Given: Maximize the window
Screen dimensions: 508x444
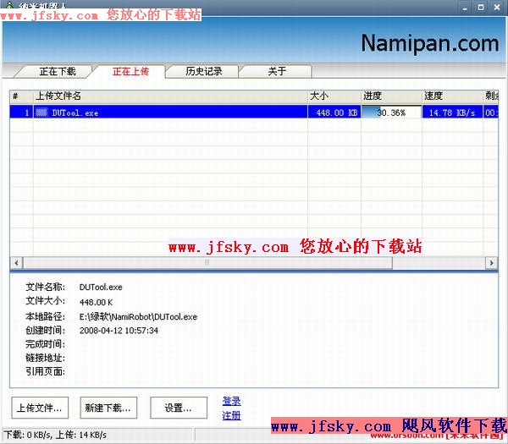Looking at the screenshot, I should pyautogui.click(x=481, y=7).
